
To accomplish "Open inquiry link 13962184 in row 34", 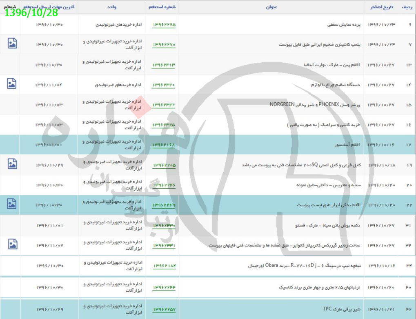I will tap(165, 266).
